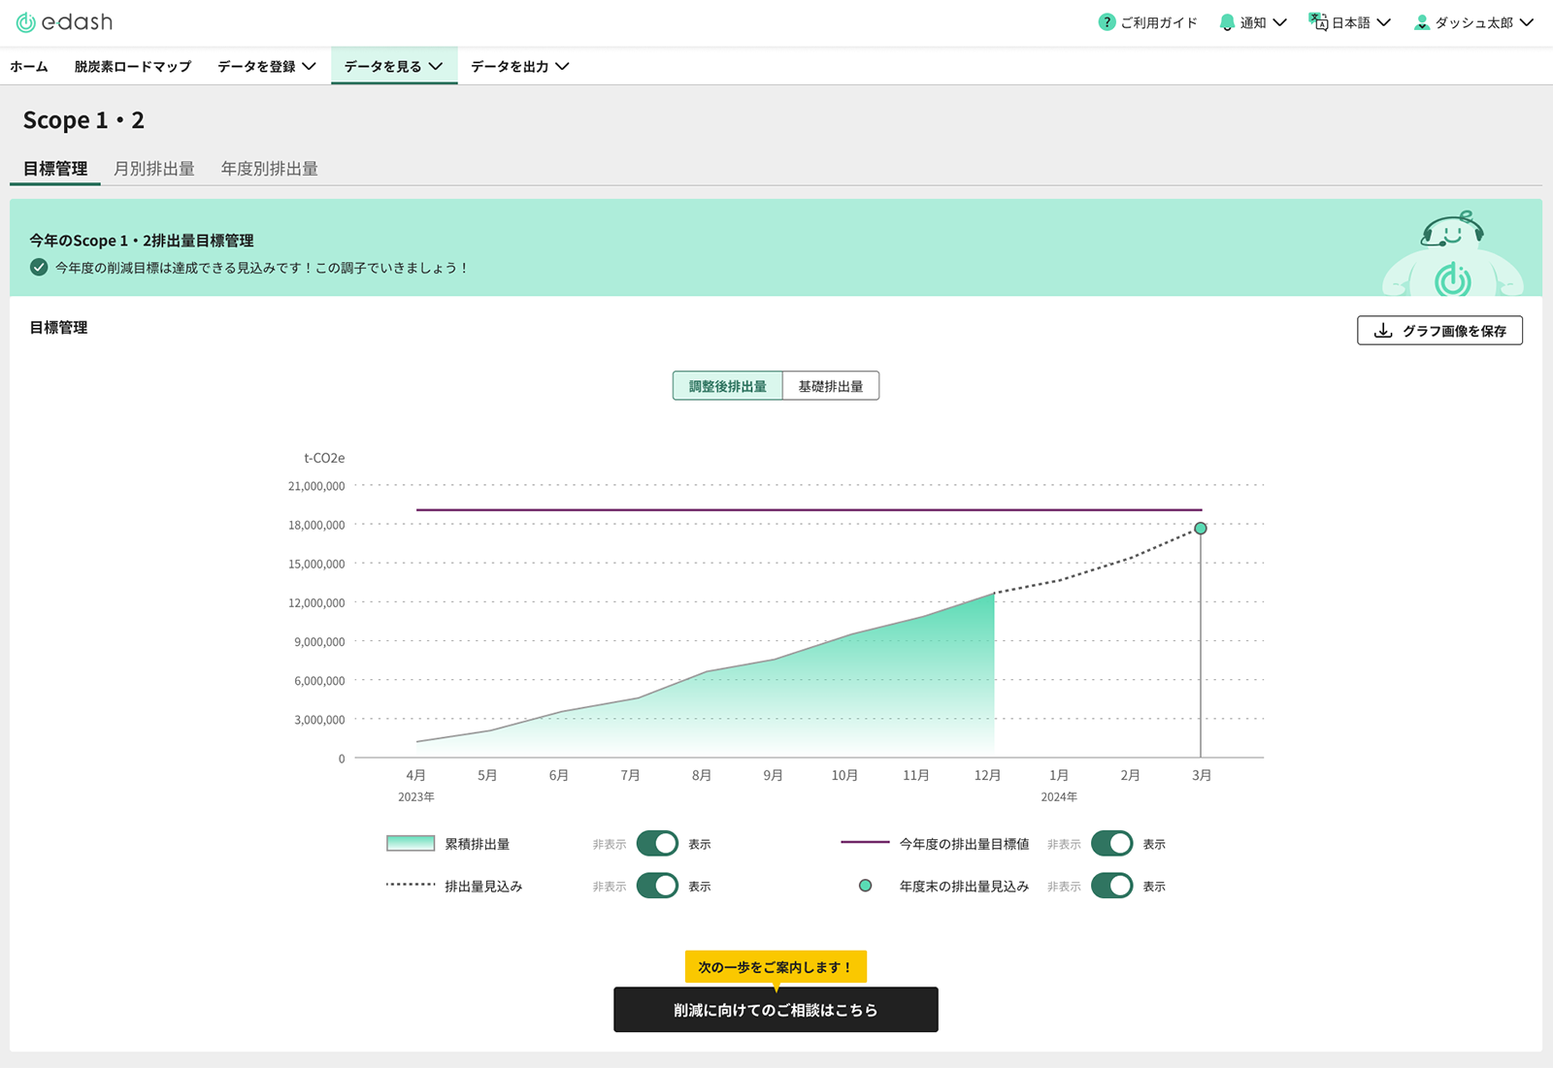Open the 通知 dropdown chevron
The height and width of the screenshot is (1068, 1553).
pyautogui.click(x=1281, y=21)
